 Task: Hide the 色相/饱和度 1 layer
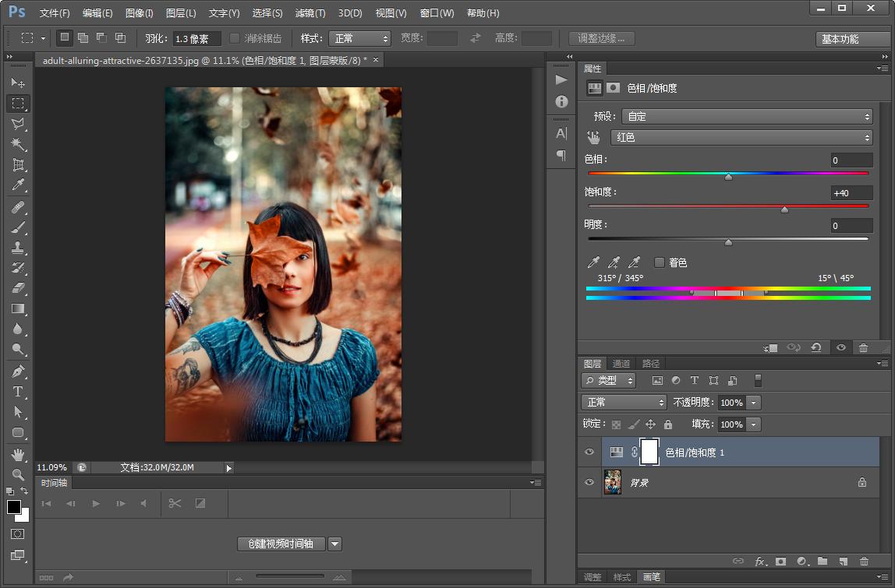(589, 452)
